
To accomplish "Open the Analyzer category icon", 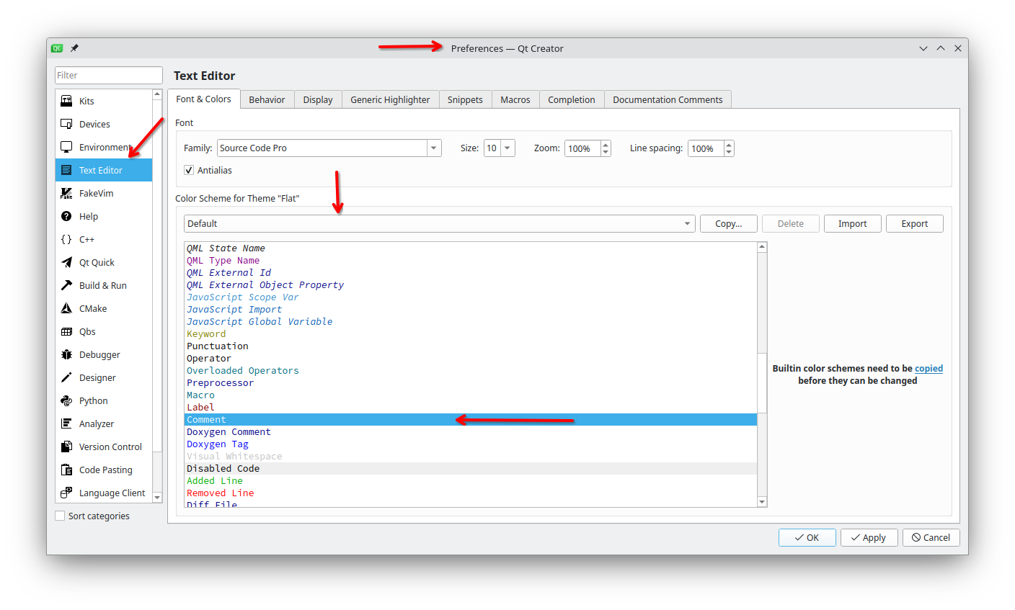I will (x=66, y=423).
